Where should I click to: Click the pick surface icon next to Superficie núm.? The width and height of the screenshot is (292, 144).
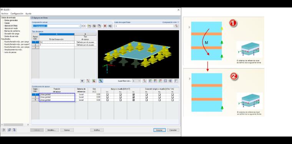pos(144,81)
